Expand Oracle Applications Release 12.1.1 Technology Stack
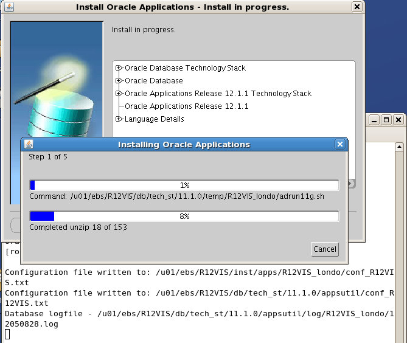The width and height of the screenshot is (407, 343). [119, 94]
